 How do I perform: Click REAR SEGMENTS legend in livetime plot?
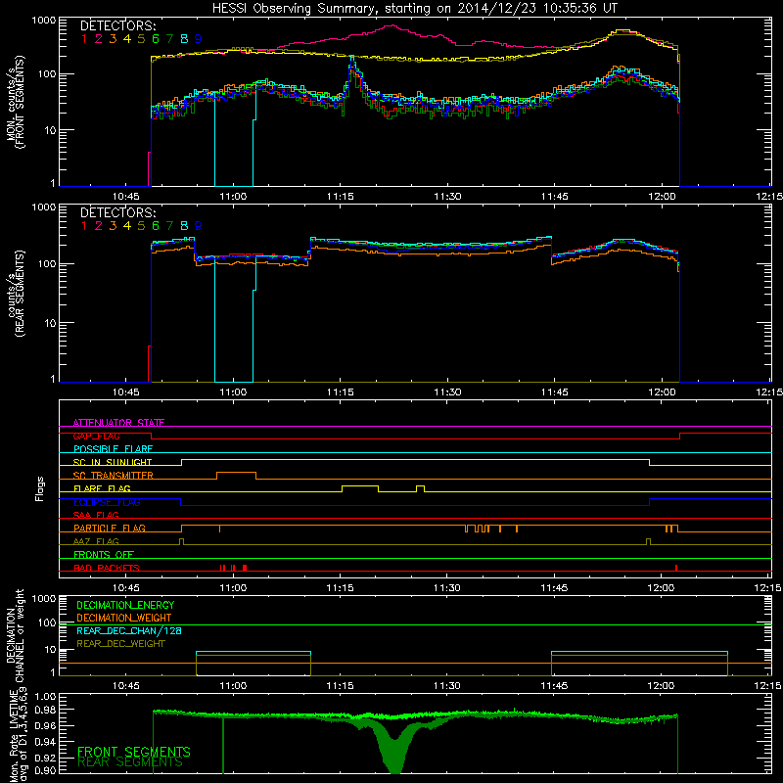pyautogui.click(x=130, y=762)
